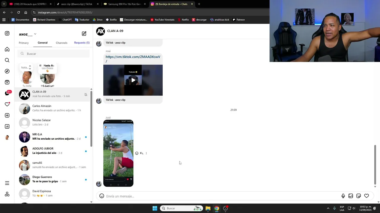Start a new message with compose icon
Image resolution: width=380 pixels, height=213 pixels.
click(84, 34)
